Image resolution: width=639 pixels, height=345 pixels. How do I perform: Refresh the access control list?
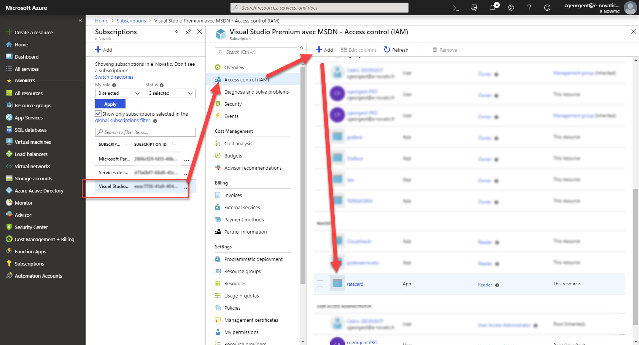pyautogui.click(x=396, y=50)
